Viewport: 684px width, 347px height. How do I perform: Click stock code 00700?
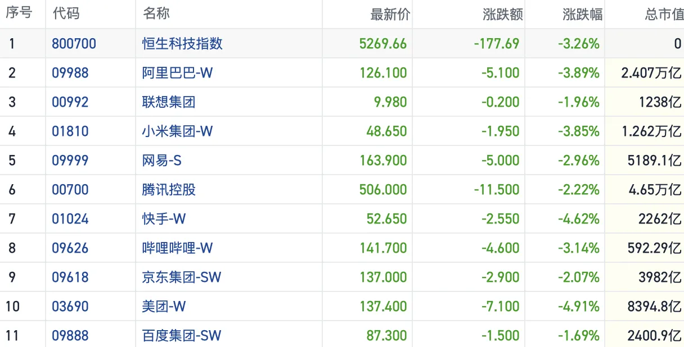click(x=70, y=190)
